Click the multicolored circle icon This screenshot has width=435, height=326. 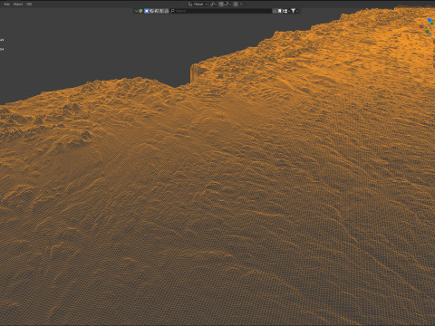pos(140,11)
